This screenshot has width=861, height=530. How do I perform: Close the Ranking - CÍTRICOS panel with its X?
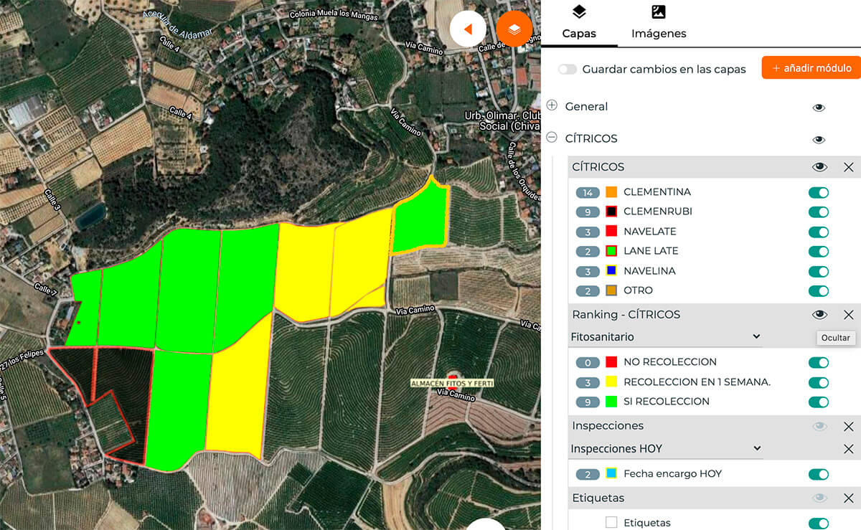[849, 314]
